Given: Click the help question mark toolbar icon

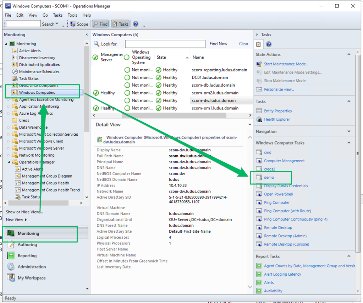Looking at the screenshot, I should (136, 24).
